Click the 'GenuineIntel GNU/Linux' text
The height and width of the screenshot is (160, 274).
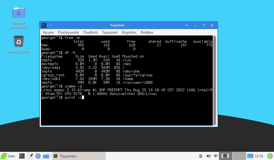click(133, 94)
